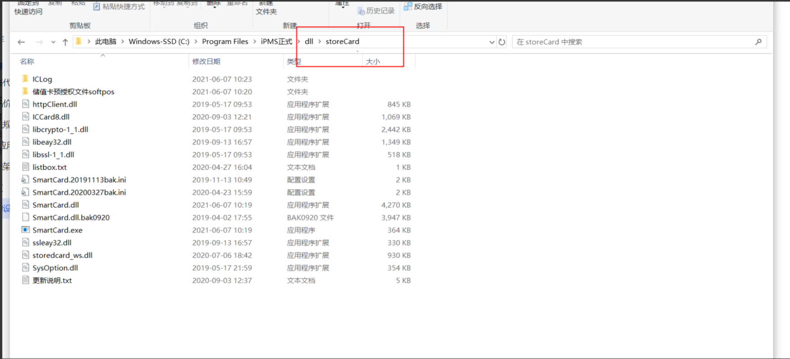
Task: Click the search magnifier icon
Action: [x=758, y=42]
